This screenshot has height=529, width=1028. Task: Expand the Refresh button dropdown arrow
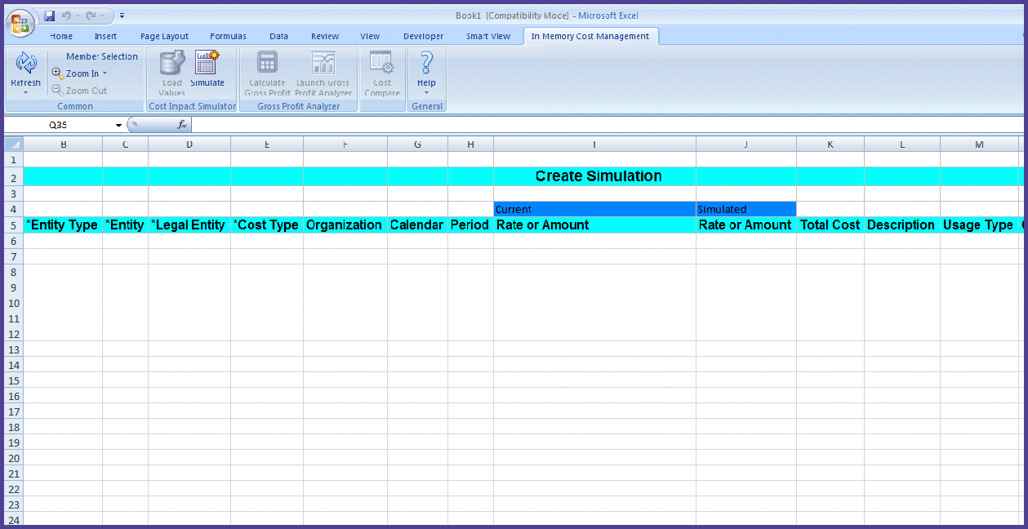click(25, 92)
